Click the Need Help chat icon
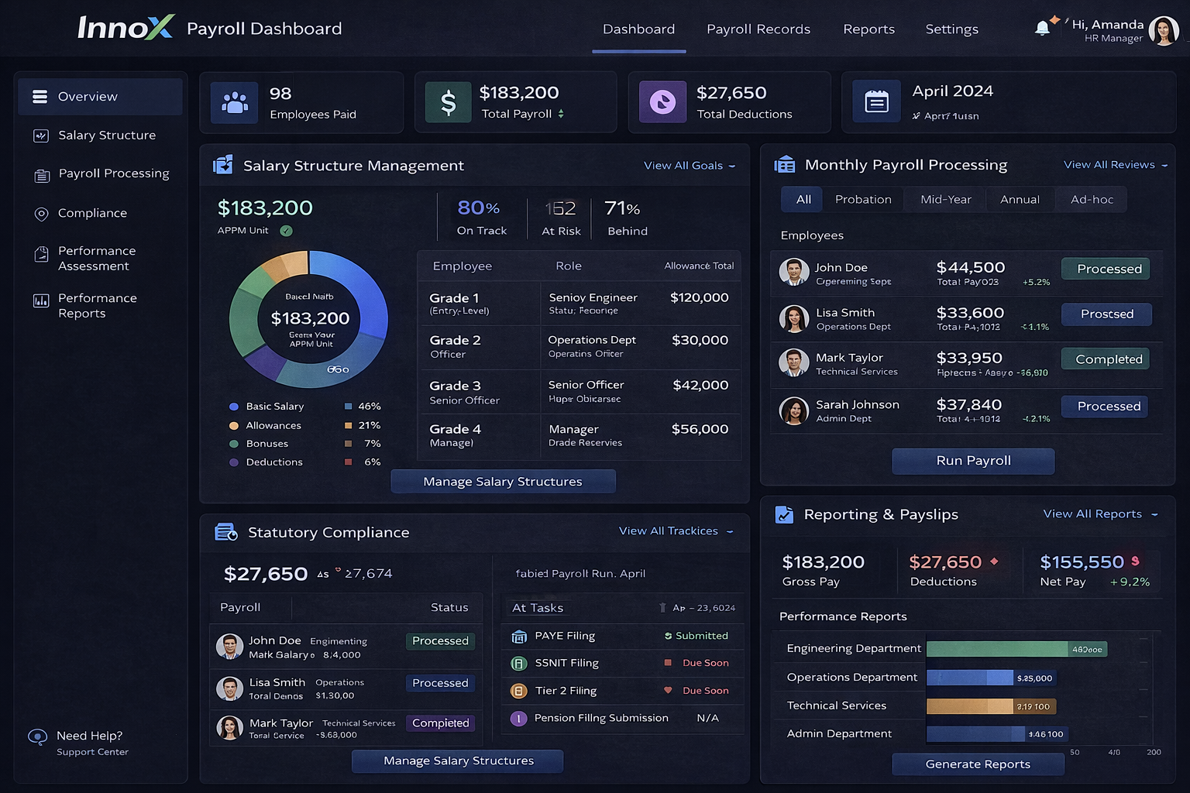 click(37, 736)
